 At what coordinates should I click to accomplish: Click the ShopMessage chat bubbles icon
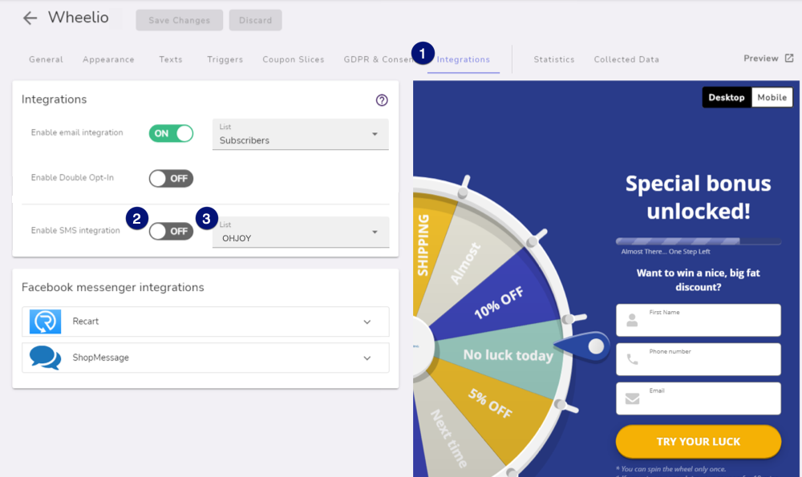(x=45, y=358)
